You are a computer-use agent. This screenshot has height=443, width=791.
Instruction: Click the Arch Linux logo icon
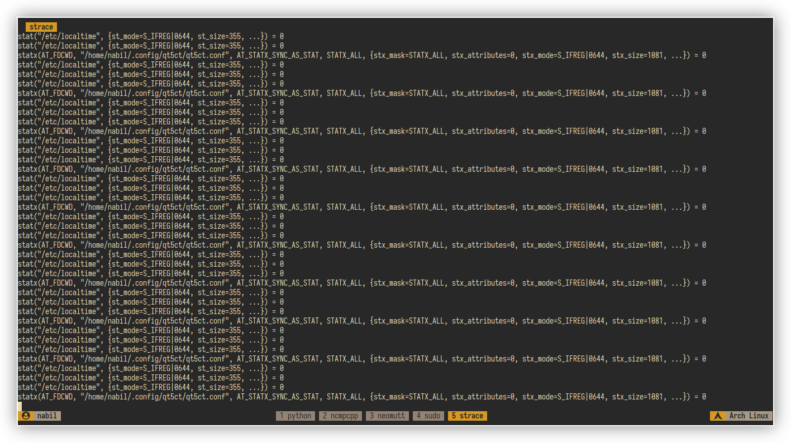point(719,416)
